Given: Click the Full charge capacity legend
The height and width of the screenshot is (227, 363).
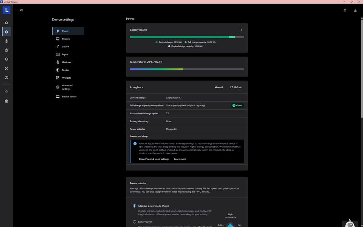Looking at the screenshot, I should [200, 42].
